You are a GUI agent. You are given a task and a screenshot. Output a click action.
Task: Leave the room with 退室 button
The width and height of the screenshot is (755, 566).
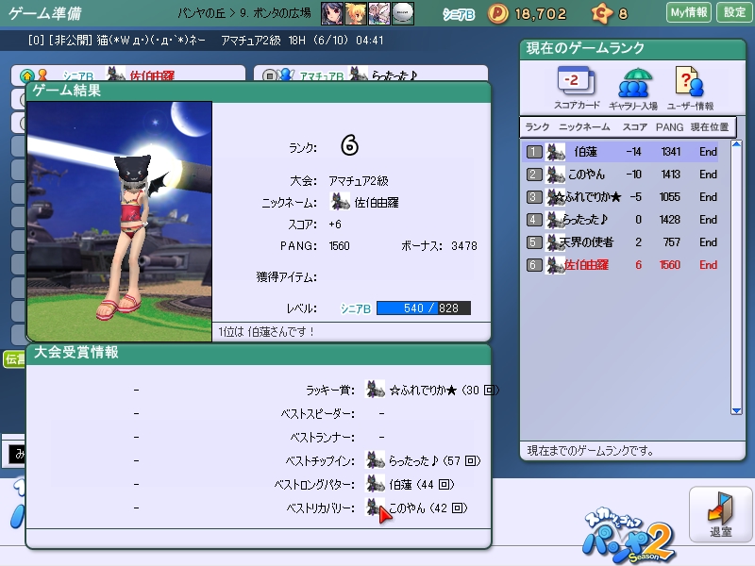pos(720,514)
